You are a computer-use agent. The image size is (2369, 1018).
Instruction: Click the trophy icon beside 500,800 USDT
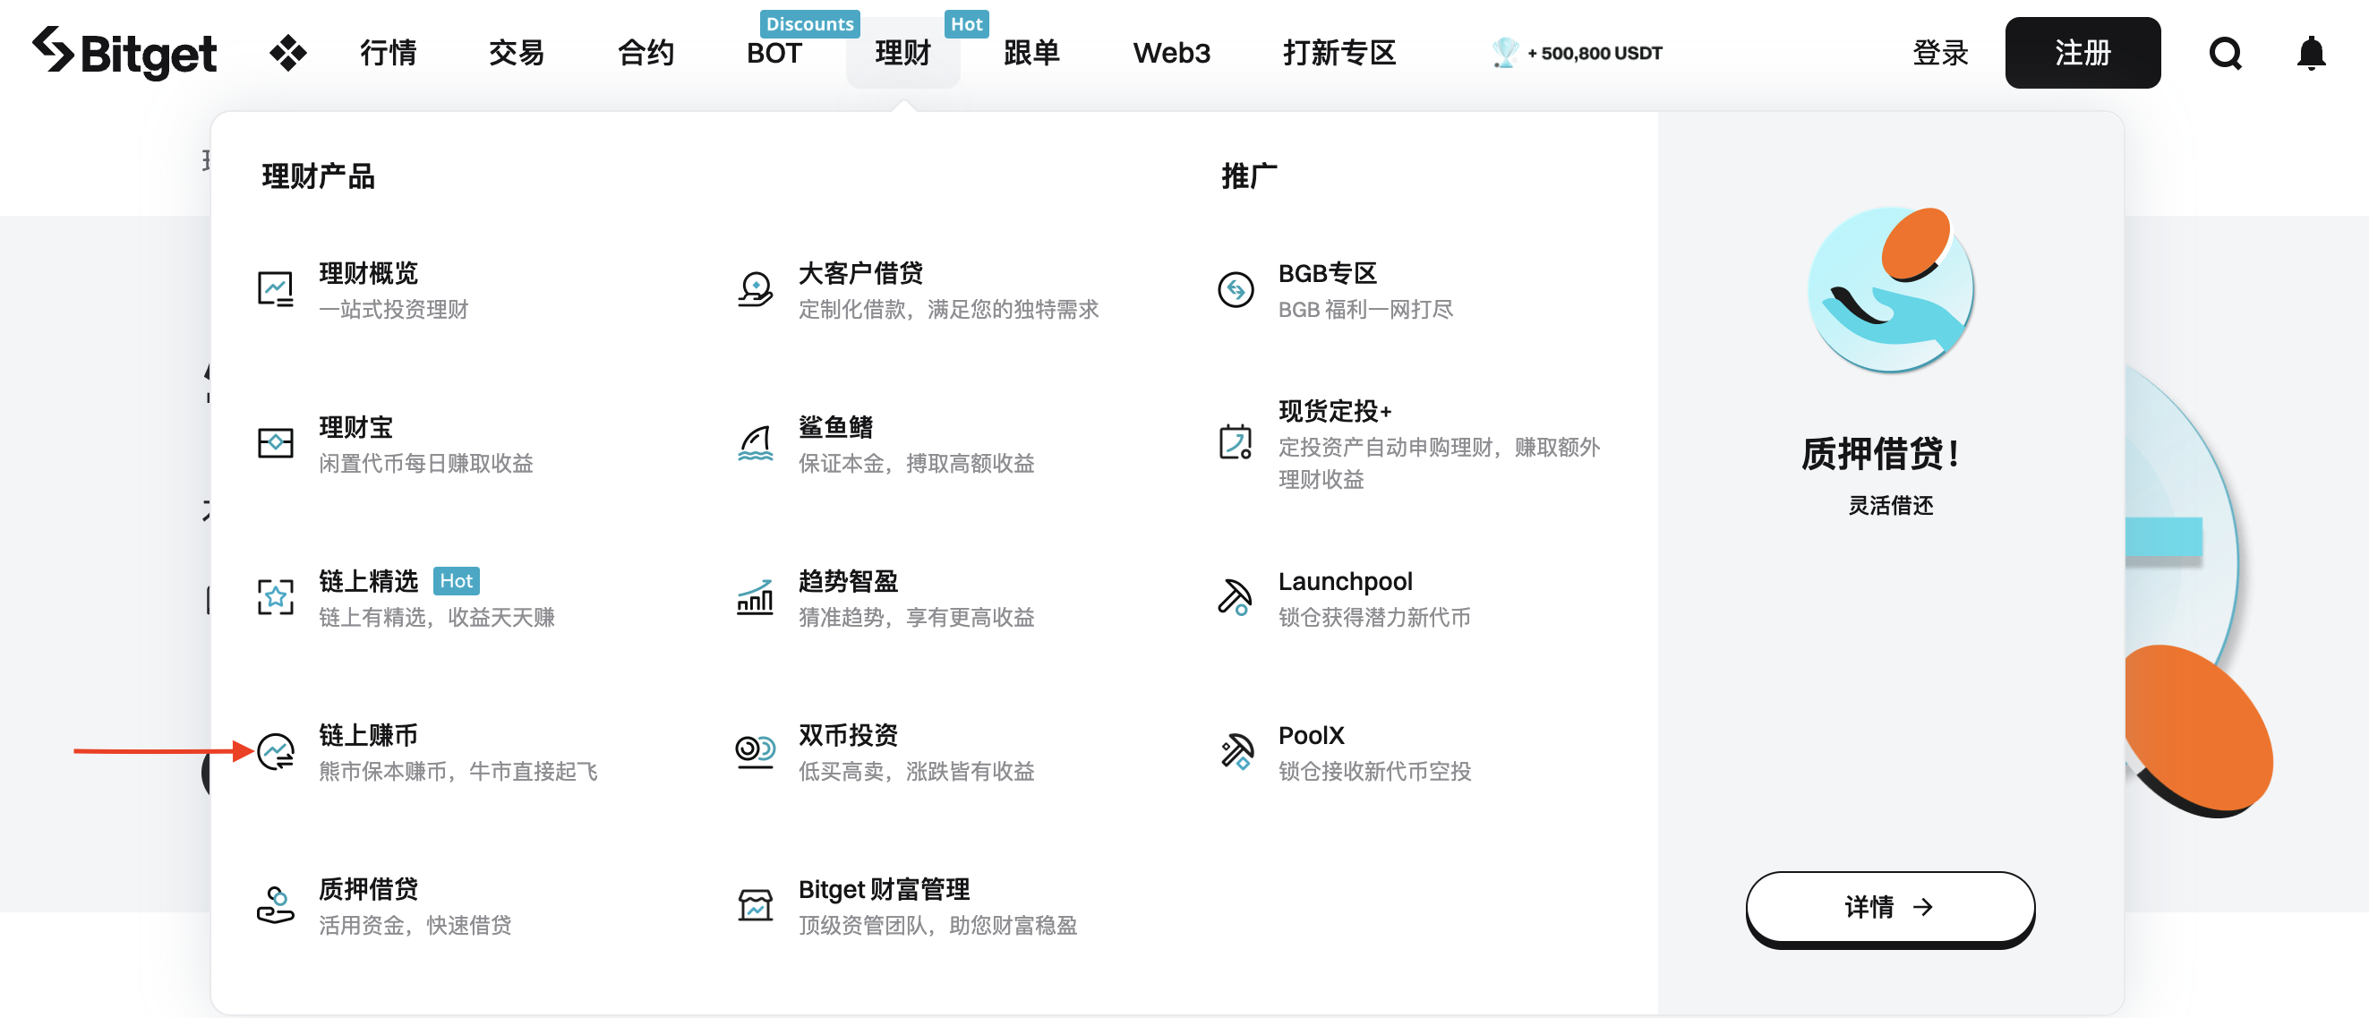[1504, 53]
